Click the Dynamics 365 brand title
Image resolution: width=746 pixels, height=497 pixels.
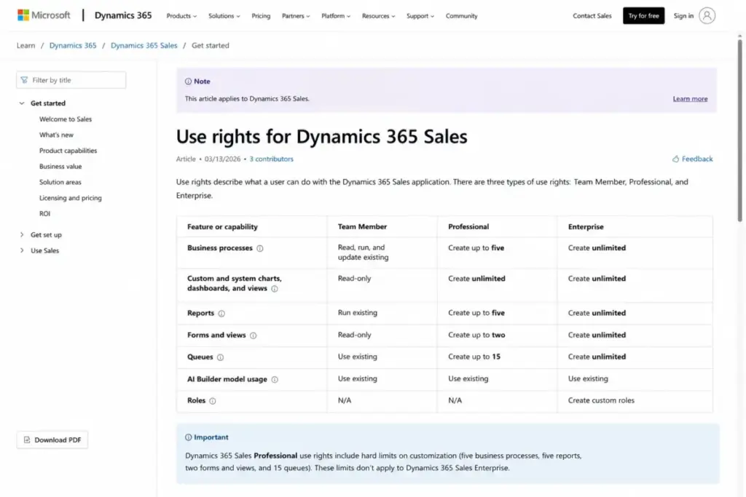click(x=122, y=15)
